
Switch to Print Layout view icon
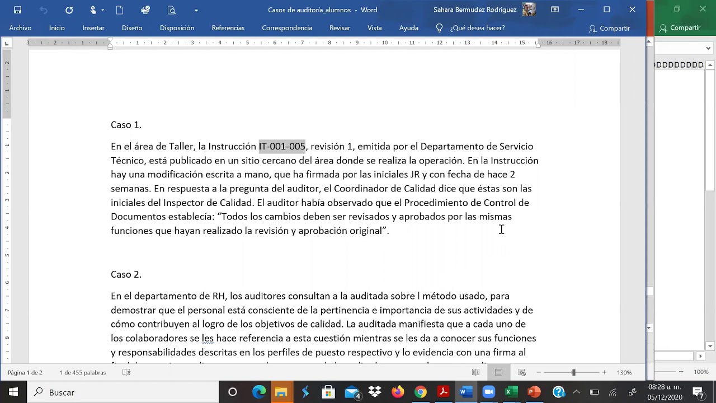click(x=498, y=372)
